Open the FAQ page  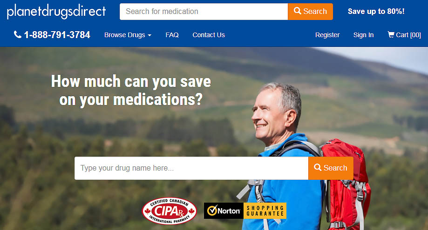pyautogui.click(x=172, y=35)
